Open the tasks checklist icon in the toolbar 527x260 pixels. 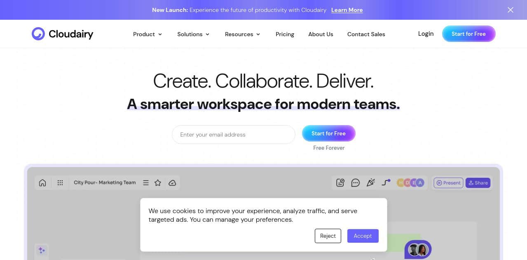(x=340, y=183)
